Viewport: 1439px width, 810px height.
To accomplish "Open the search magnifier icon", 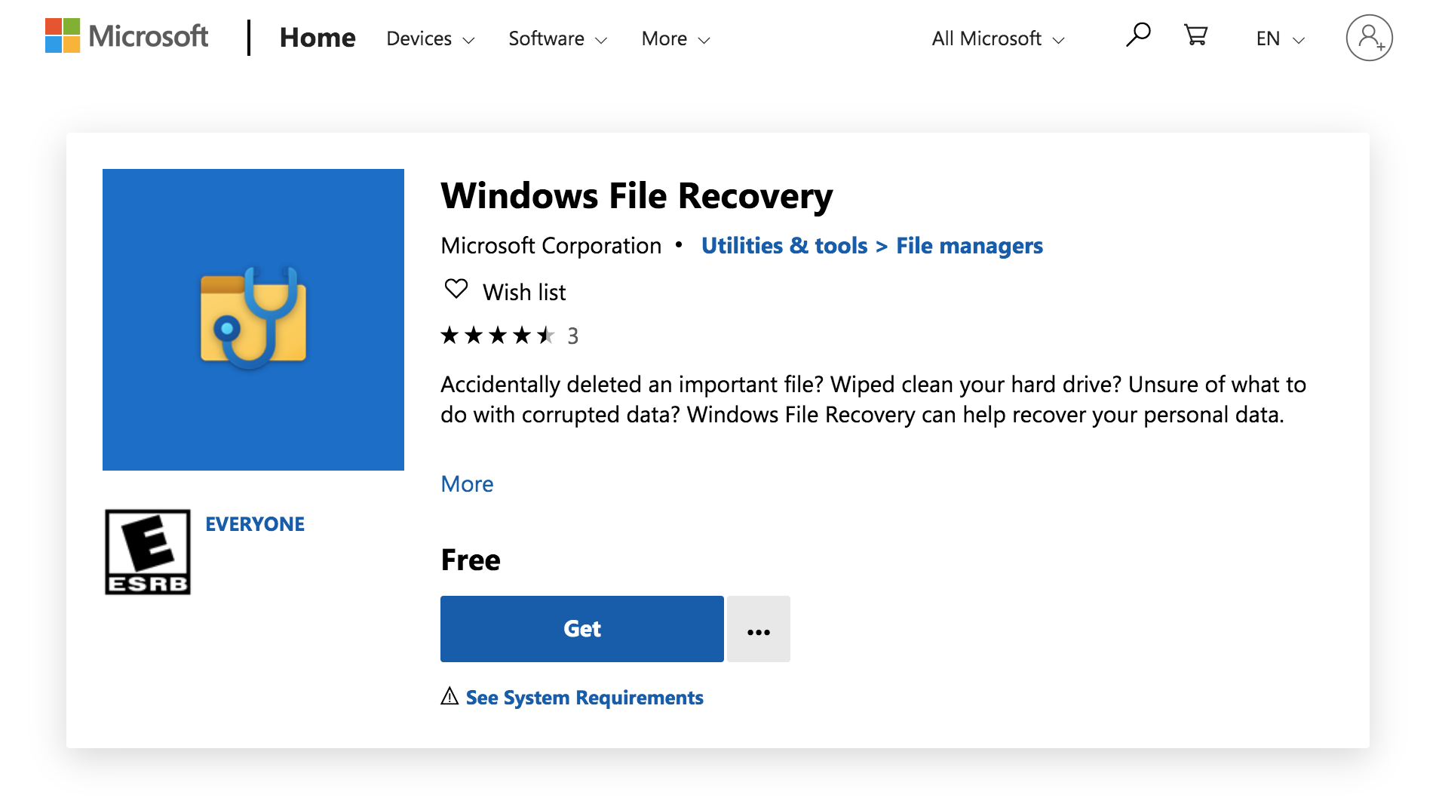I will pos(1137,35).
